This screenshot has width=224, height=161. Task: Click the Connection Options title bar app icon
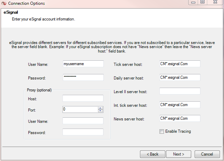point(3,3)
